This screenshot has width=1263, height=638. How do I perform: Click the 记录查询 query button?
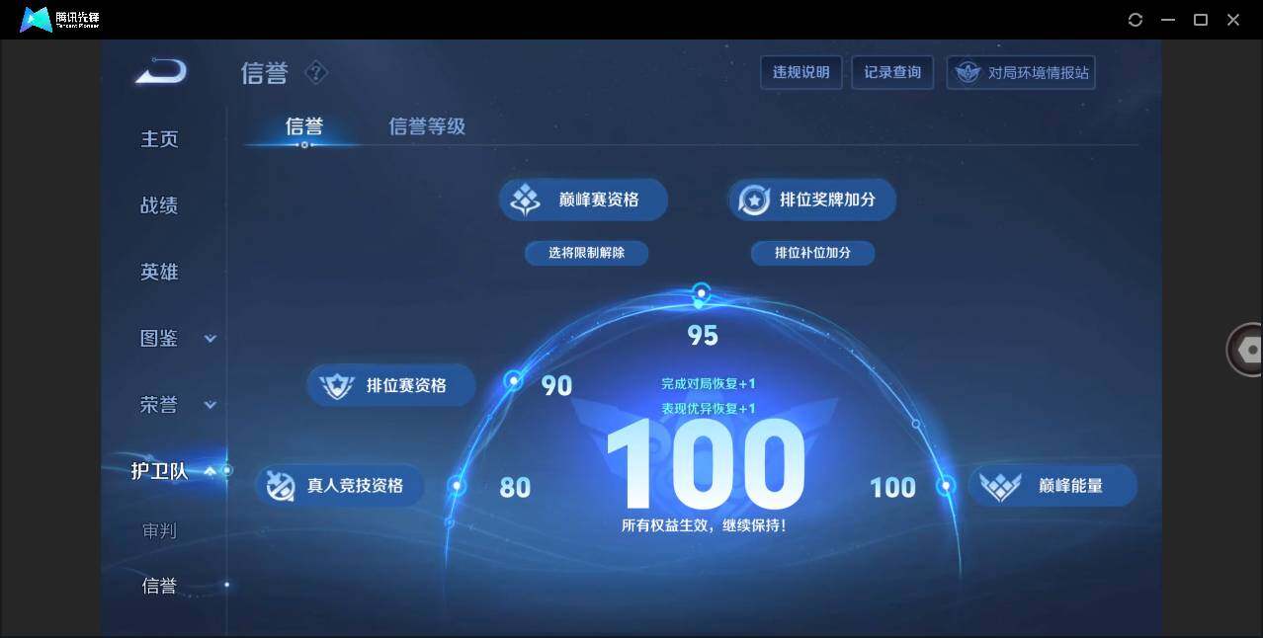[x=892, y=71]
